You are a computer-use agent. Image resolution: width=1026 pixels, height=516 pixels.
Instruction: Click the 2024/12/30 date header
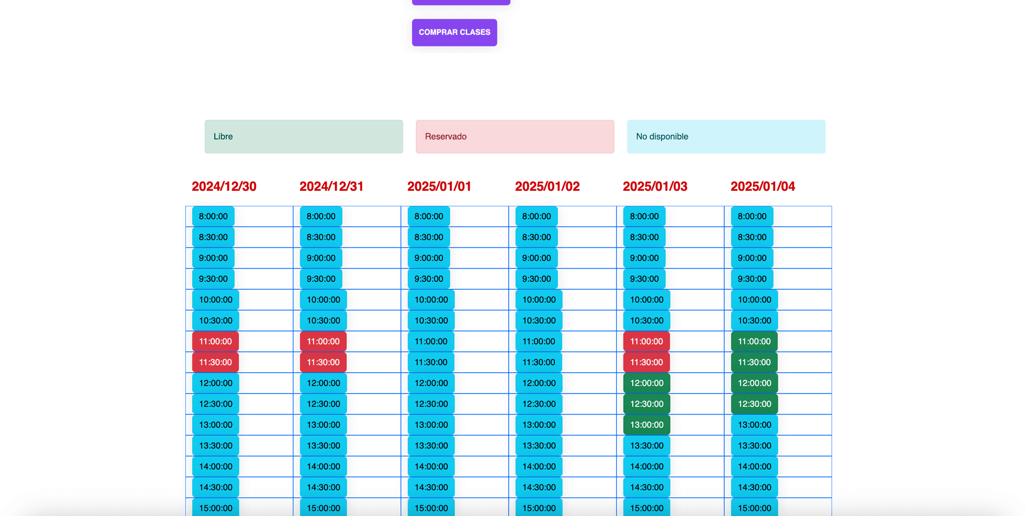coord(224,186)
